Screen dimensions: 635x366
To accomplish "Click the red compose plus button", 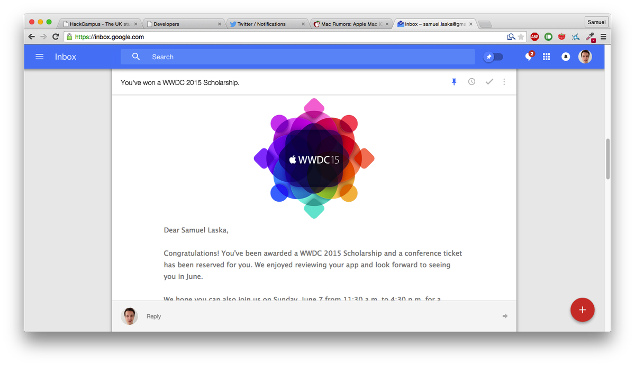I will (x=583, y=310).
